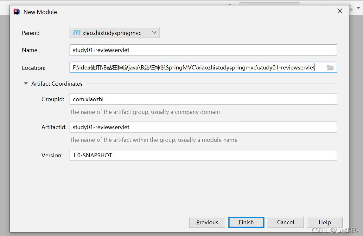363x236 pixels.
Task: Click the 'company domain' hint text
Action: tap(197, 112)
